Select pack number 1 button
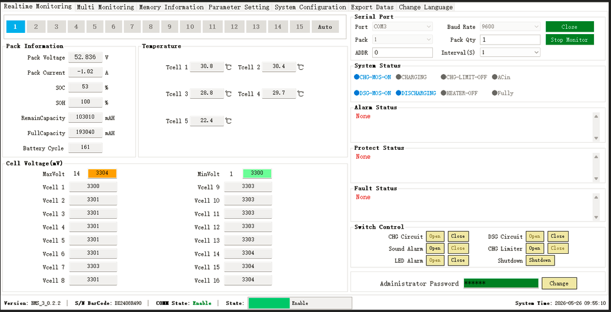This screenshot has height=312, width=611. click(16, 26)
